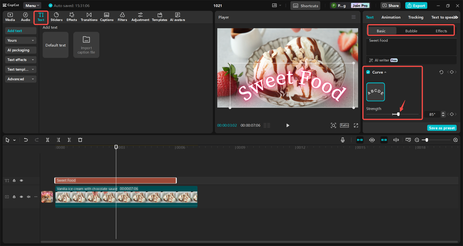Hide the video track with eye icon
The image size is (463, 246).
tap(21, 197)
